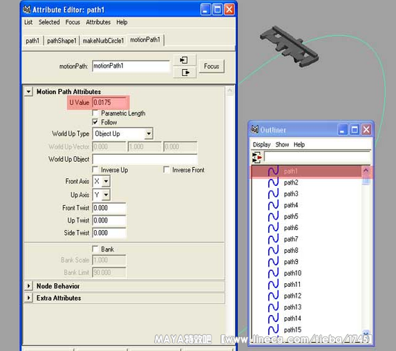Open the Selected menu
This screenshot has height=351, width=396.
(49, 22)
